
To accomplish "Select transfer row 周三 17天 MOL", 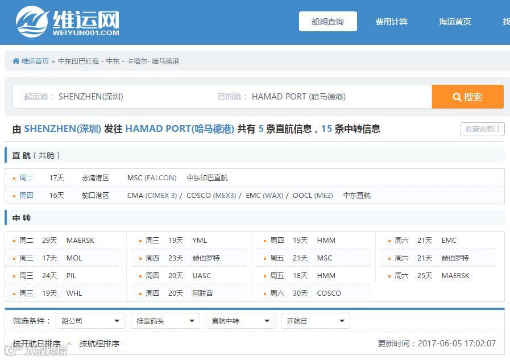I will coord(64,258).
